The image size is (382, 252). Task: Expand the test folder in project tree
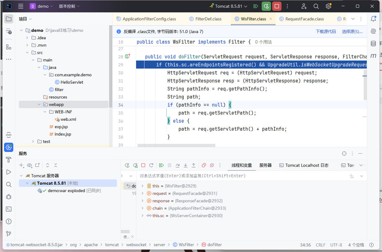pyautogui.click(x=33, y=141)
